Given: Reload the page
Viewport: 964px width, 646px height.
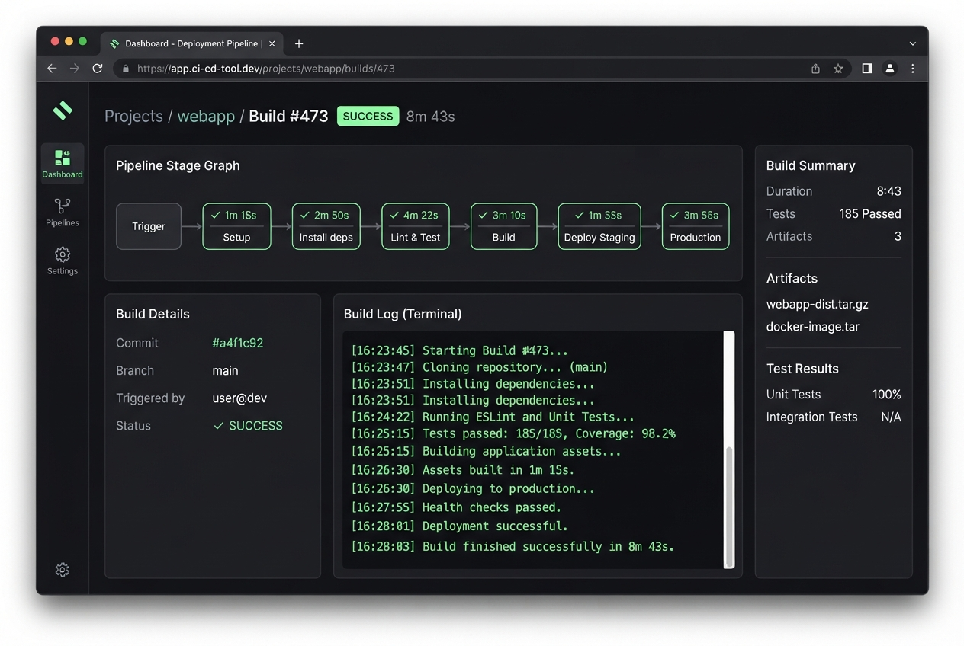Looking at the screenshot, I should 98,69.
